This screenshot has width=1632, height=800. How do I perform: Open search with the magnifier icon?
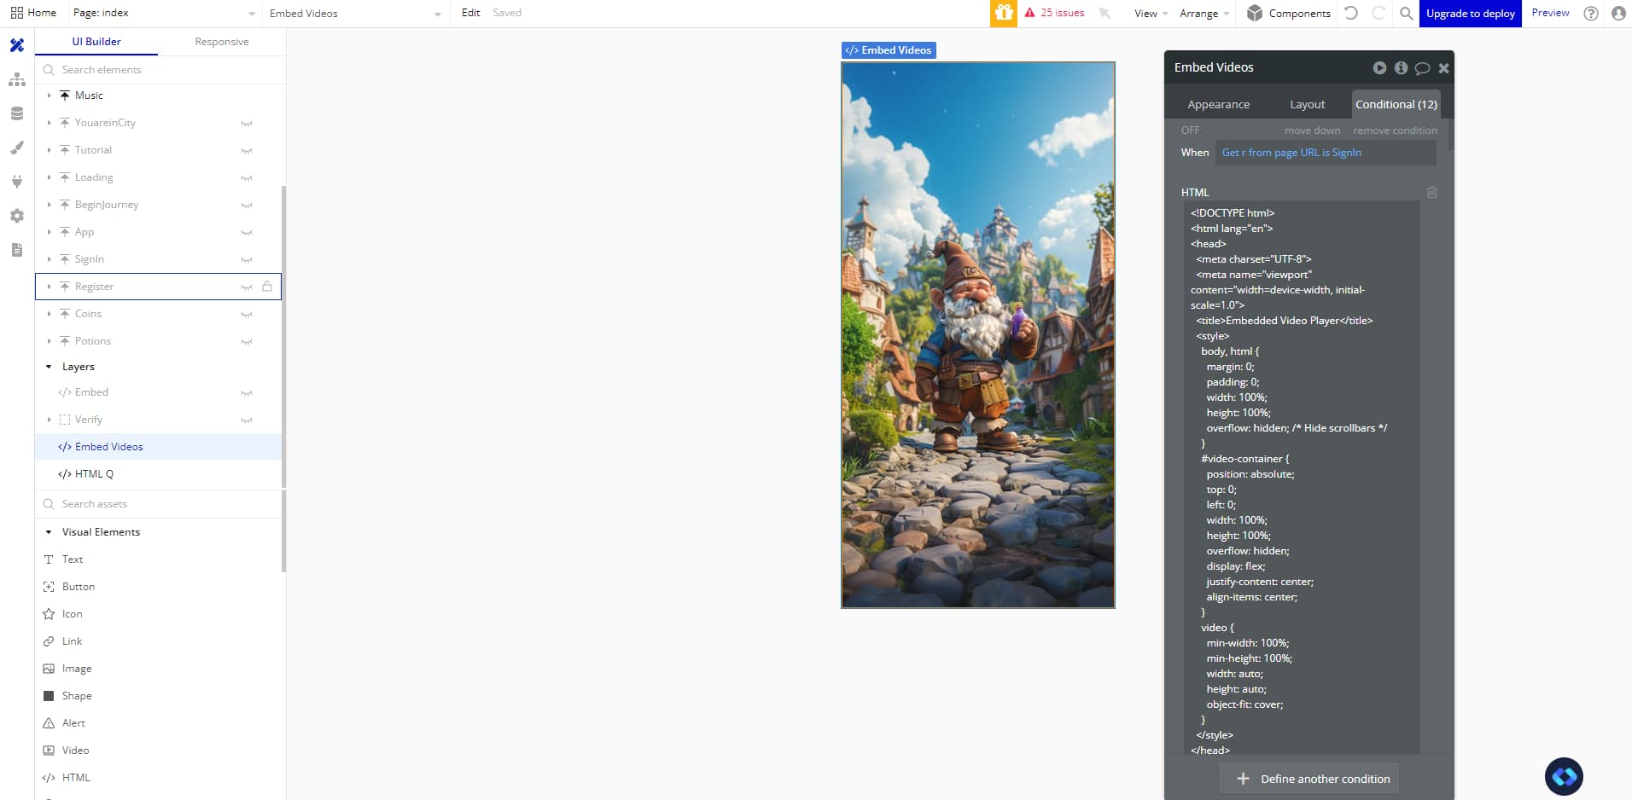[x=1406, y=14]
